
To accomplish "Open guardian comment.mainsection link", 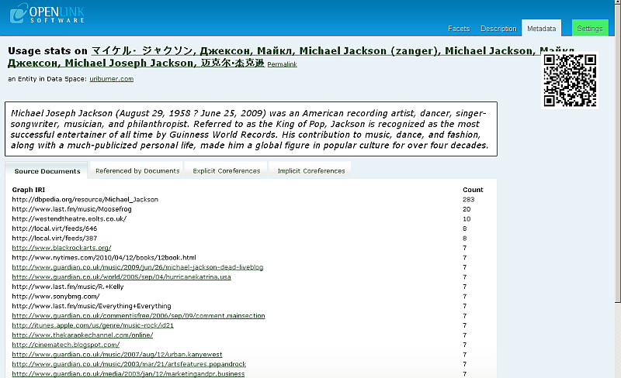I will pyautogui.click(x=138, y=315).
